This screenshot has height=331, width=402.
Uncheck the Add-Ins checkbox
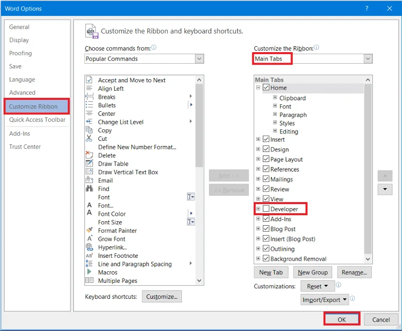266,219
